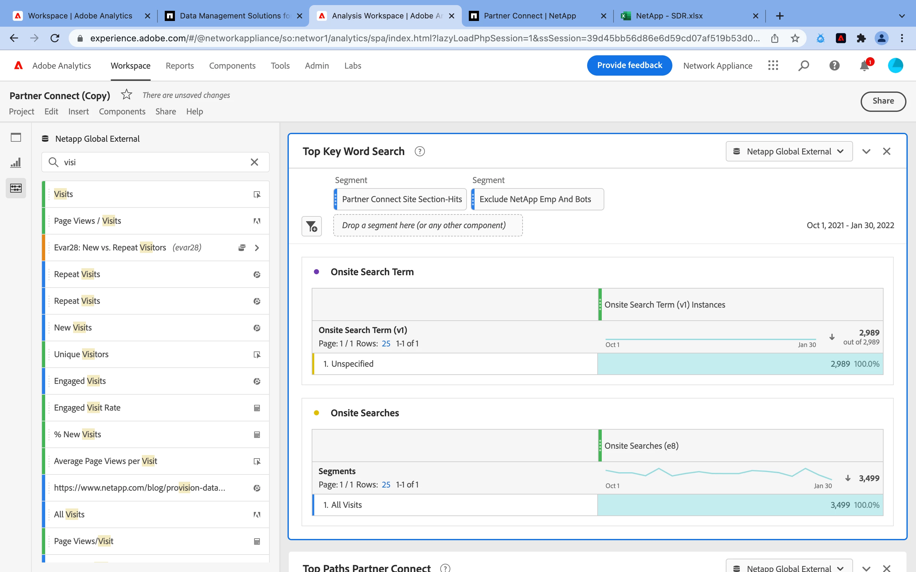Toggle the purple dot beside Onsite Search Term

pyautogui.click(x=316, y=272)
